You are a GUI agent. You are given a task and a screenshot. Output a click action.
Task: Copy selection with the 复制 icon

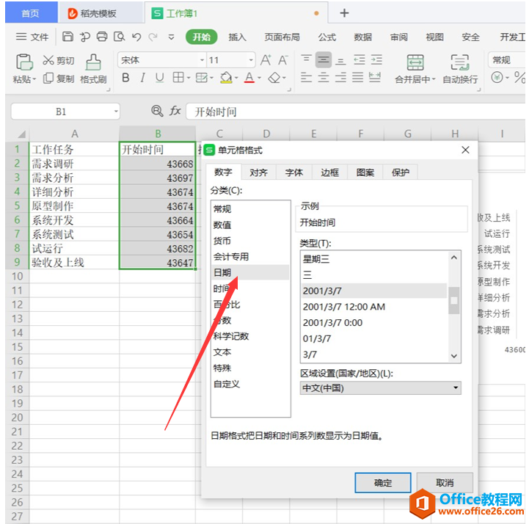point(48,79)
